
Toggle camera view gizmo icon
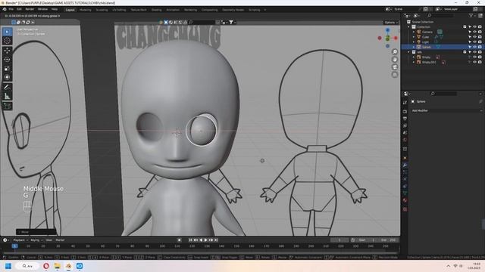point(395,67)
